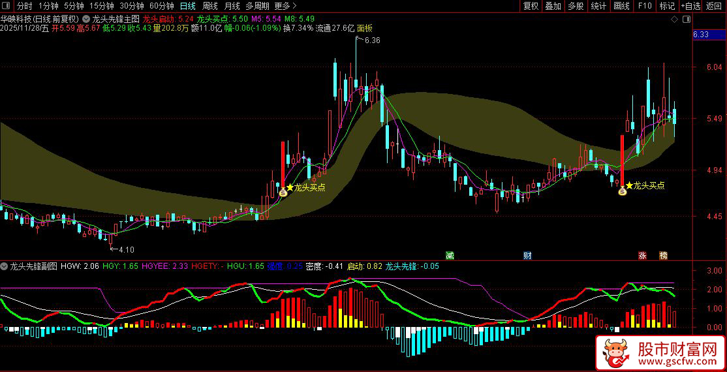Open the 龙头先锋主图 indicator dropdown arrow
The height and width of the screenshot is (372, 727).
(x=87, y=20)
